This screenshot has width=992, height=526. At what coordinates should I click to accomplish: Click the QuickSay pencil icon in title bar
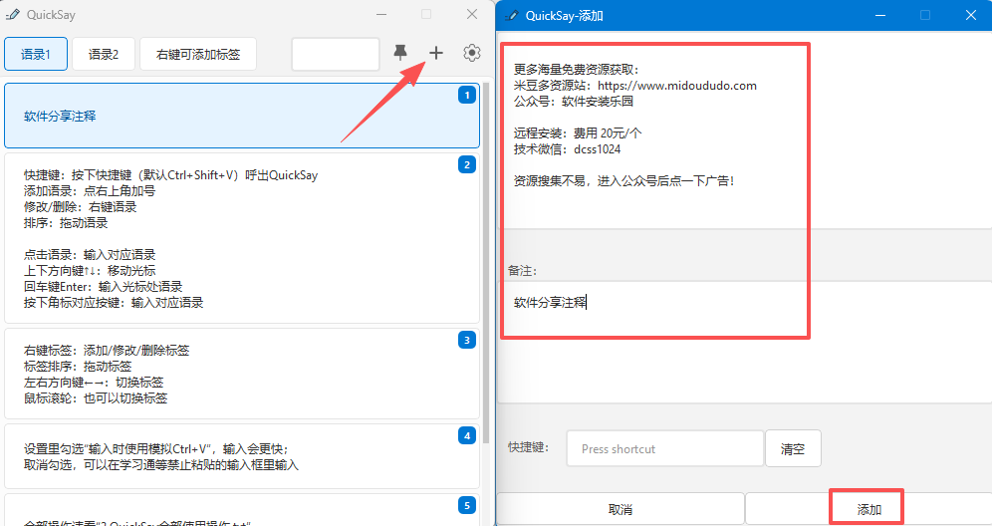(x=13, y=15)
